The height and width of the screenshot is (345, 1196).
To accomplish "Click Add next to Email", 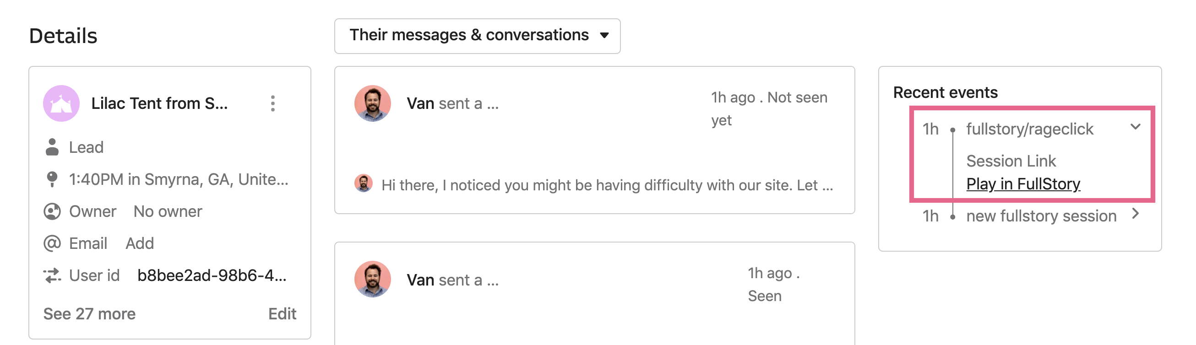I will pos(139,243).
